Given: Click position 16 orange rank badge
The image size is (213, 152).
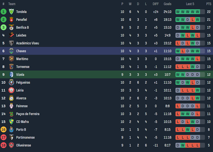Looking at the screenshot, I should coord(4,130).
